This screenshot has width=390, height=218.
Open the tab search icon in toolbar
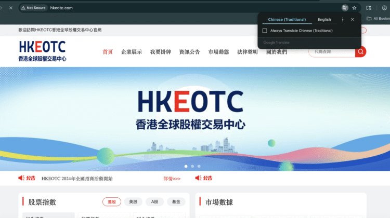click(369, 8)
